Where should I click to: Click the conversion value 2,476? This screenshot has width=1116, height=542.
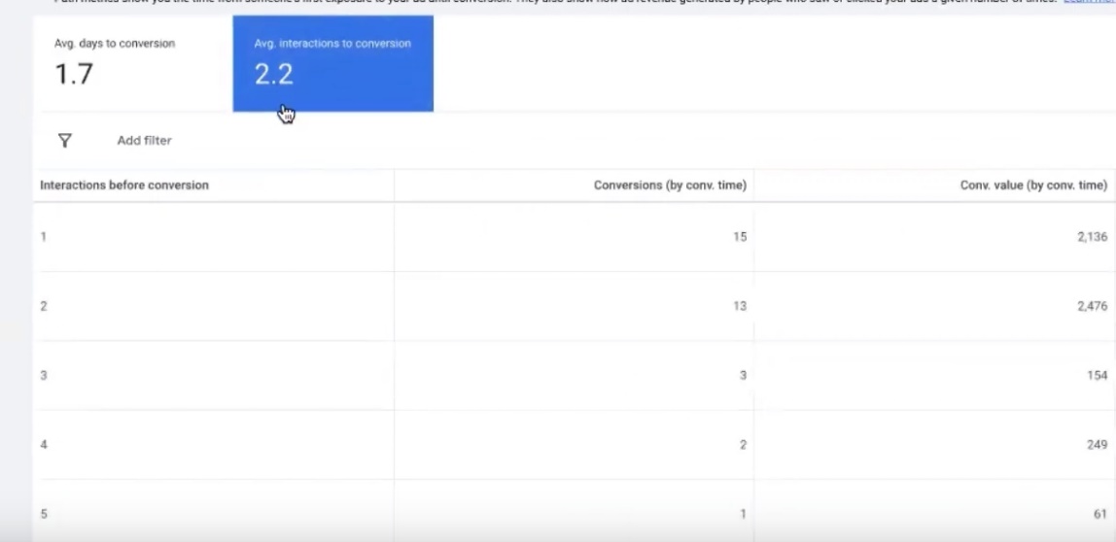pos(1091,306)
